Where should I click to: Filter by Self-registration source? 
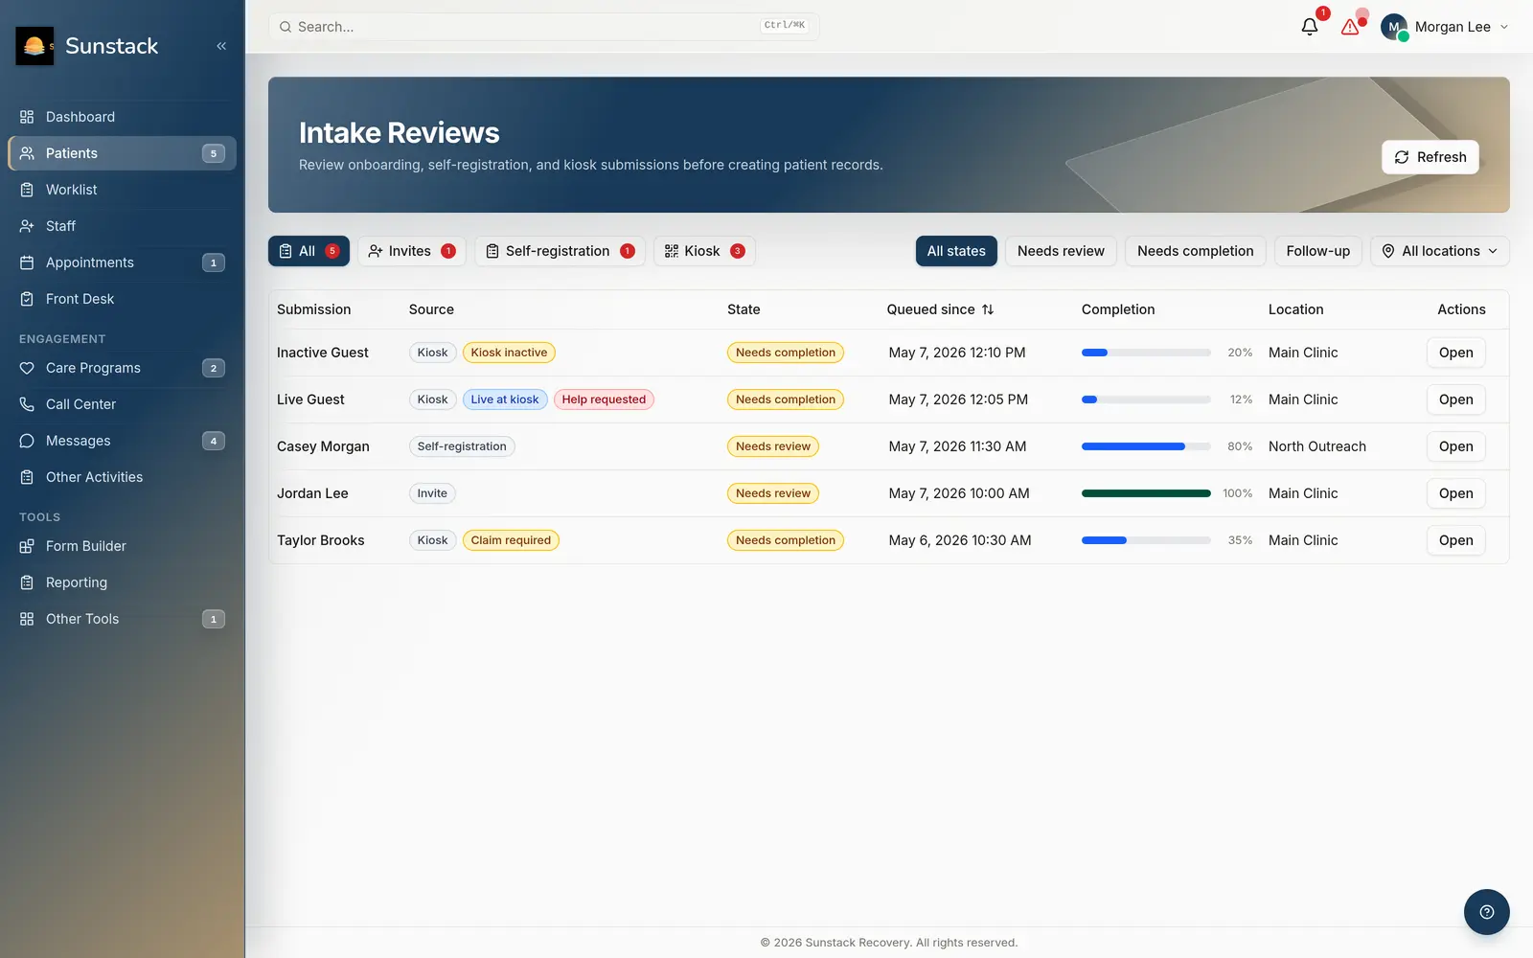(x=560, y=251)
